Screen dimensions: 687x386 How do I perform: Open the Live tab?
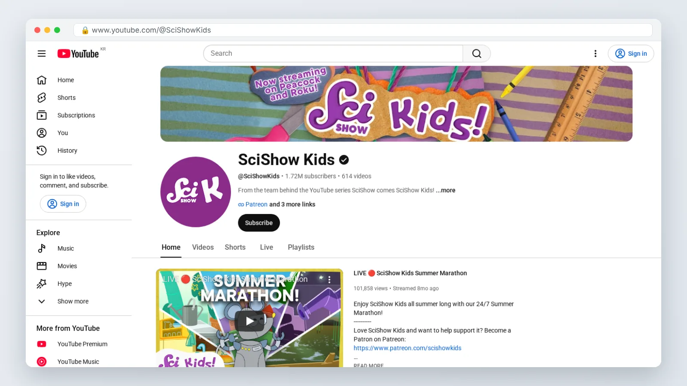[267, 247]
